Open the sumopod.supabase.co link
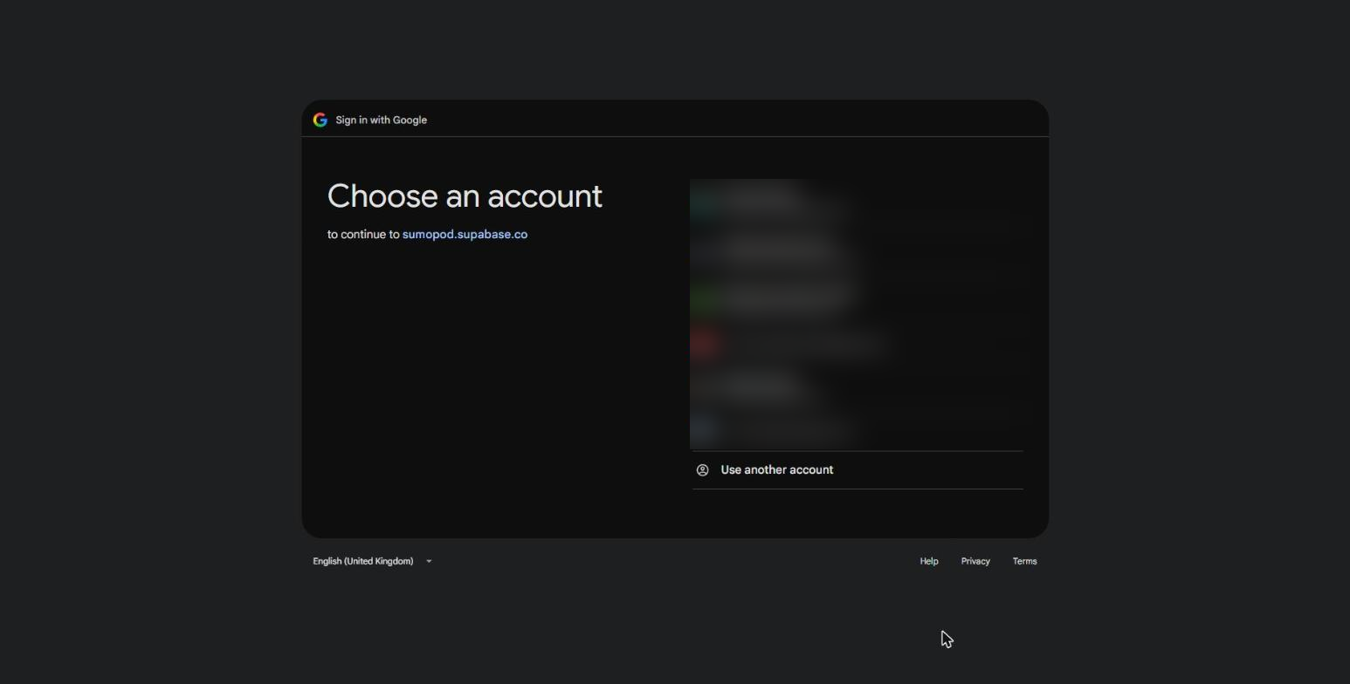This screenshot has width=1350, height=684. pos(465,235)
